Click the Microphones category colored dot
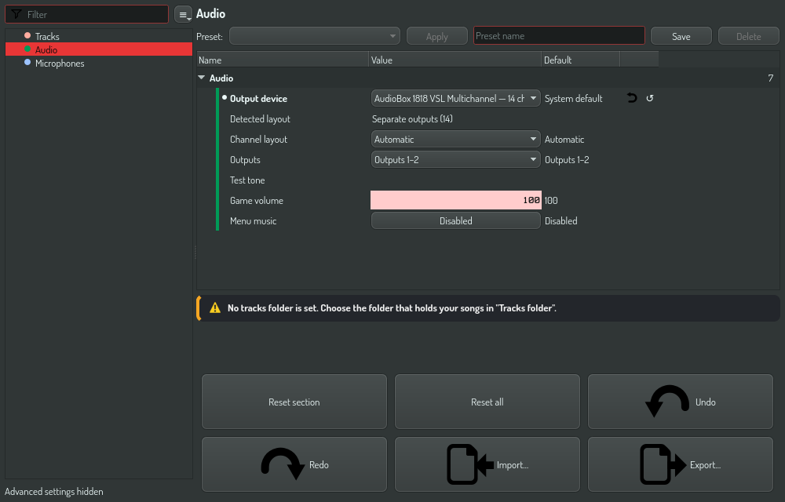Viewport: 785px width, 502px height. pos(27,63)
